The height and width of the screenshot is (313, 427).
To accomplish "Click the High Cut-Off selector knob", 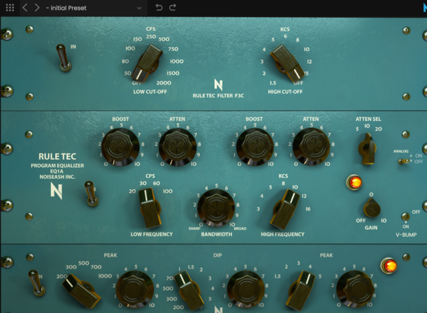I will tap(288, 63).
